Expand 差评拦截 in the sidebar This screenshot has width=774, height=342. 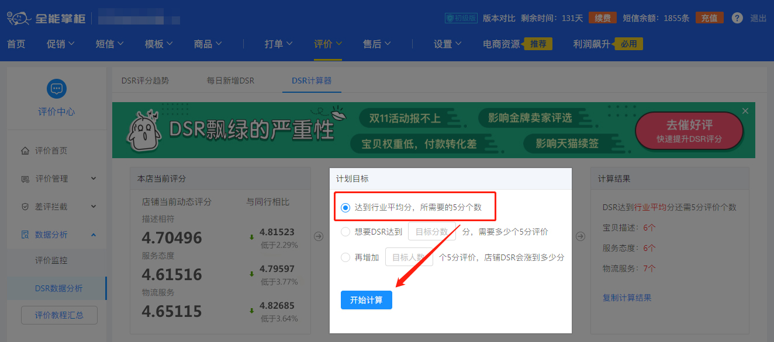point(94,207)
